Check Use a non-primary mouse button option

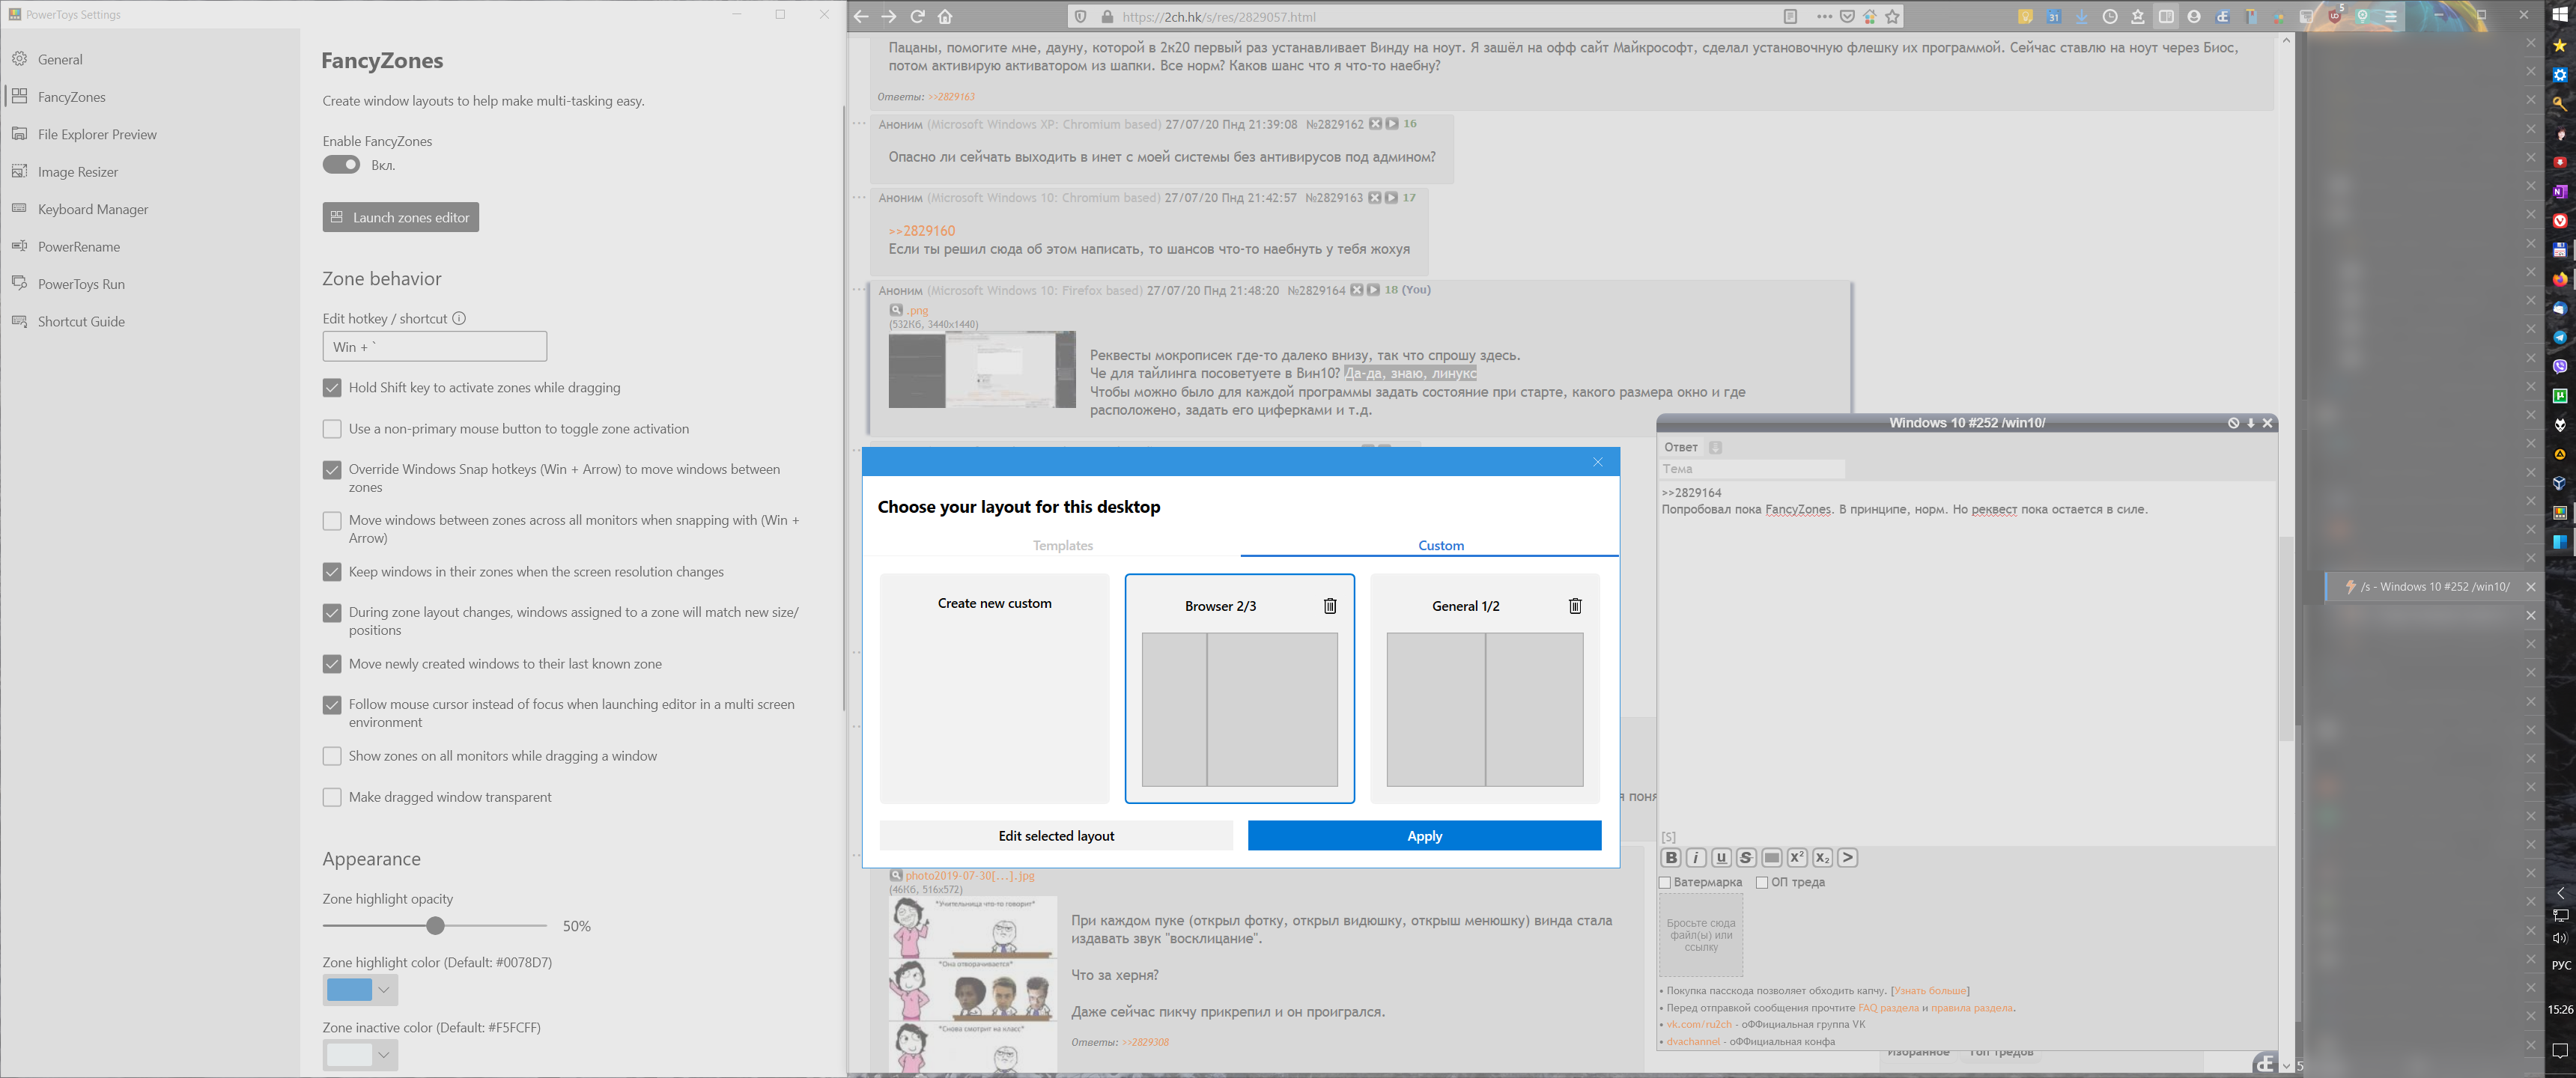332,429
